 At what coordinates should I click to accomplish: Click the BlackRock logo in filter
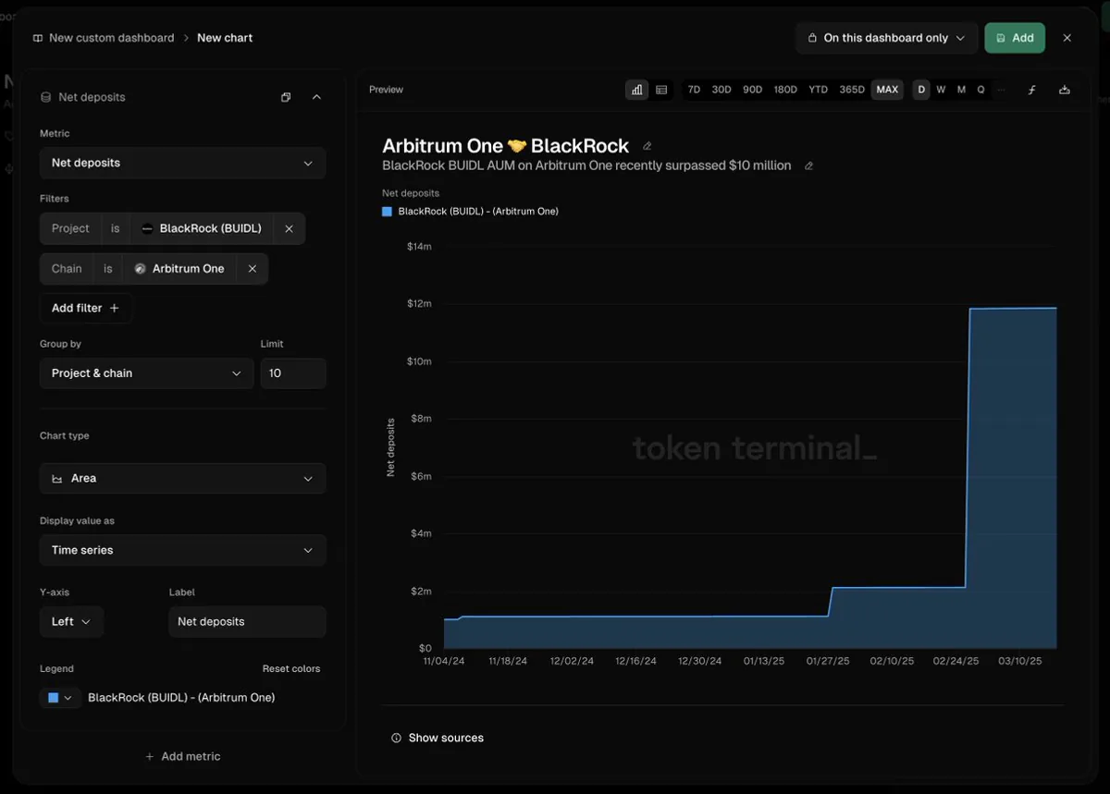tap(147, 228)
